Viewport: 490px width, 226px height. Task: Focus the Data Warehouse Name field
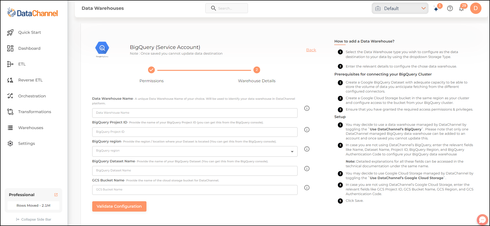[x=195, y=113]
